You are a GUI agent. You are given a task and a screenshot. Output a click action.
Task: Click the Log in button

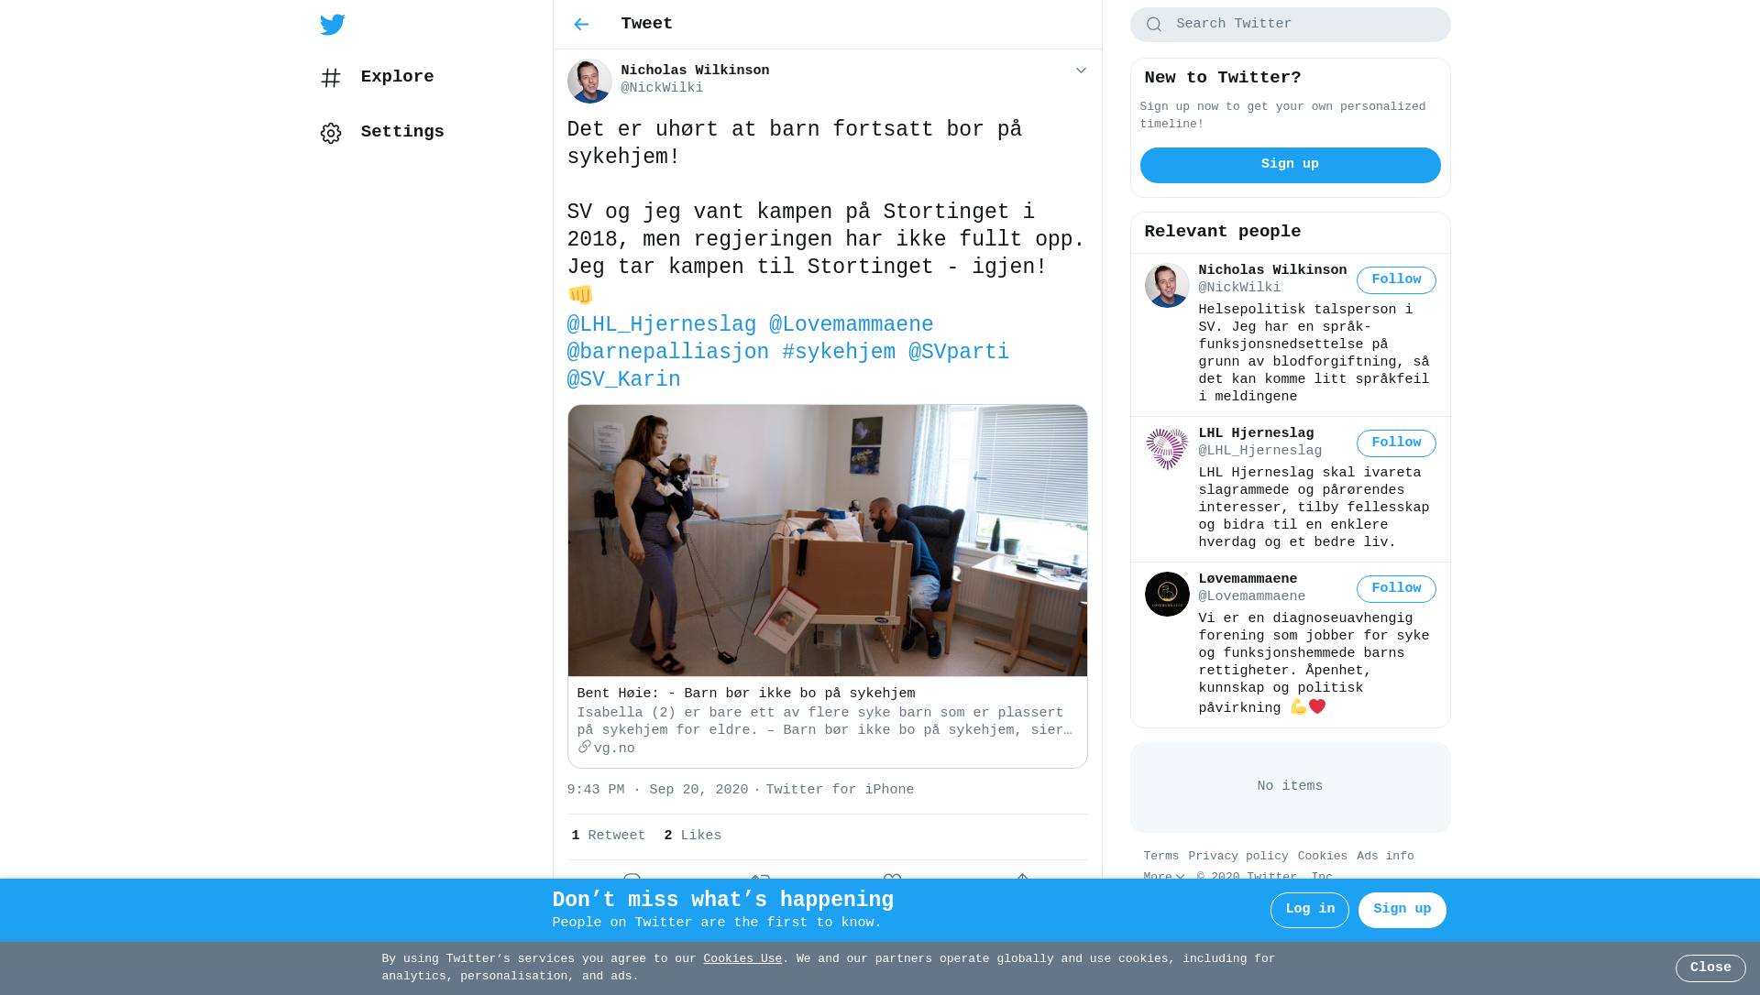tap(1310, 910)
